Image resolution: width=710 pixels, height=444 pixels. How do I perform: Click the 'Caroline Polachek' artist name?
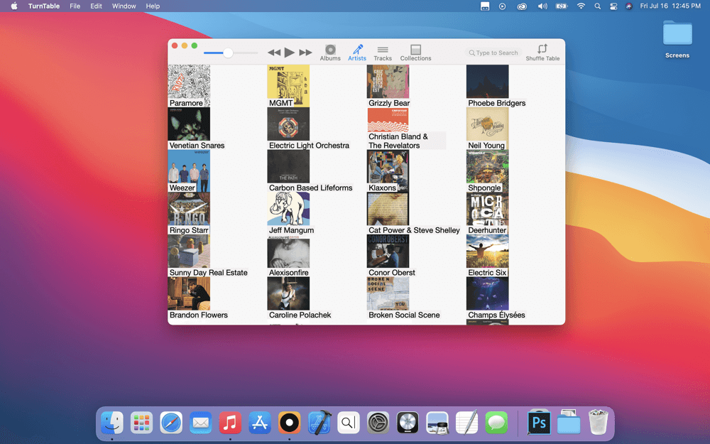(300, 315)
